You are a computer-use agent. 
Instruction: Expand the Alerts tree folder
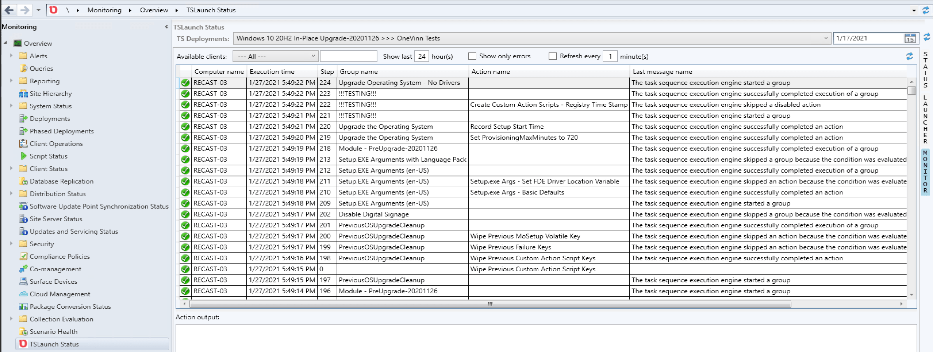tap(11, 56)
